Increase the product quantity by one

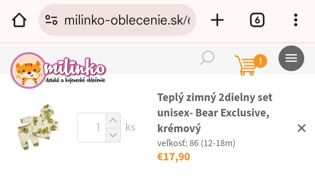pos(113,120)
